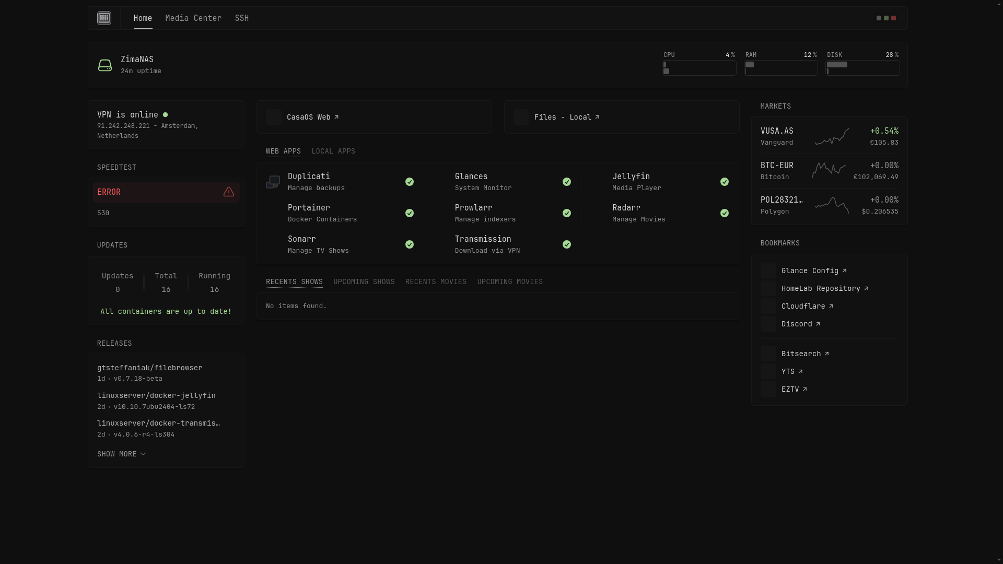
Task: Switch to UPCOMING SHOWS tab
Action: click(364, 281)
